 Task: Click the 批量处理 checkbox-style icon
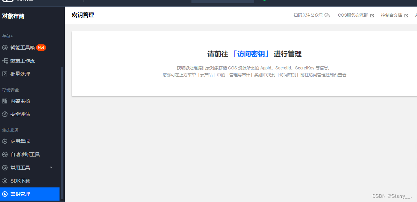[x=5, y=74]
